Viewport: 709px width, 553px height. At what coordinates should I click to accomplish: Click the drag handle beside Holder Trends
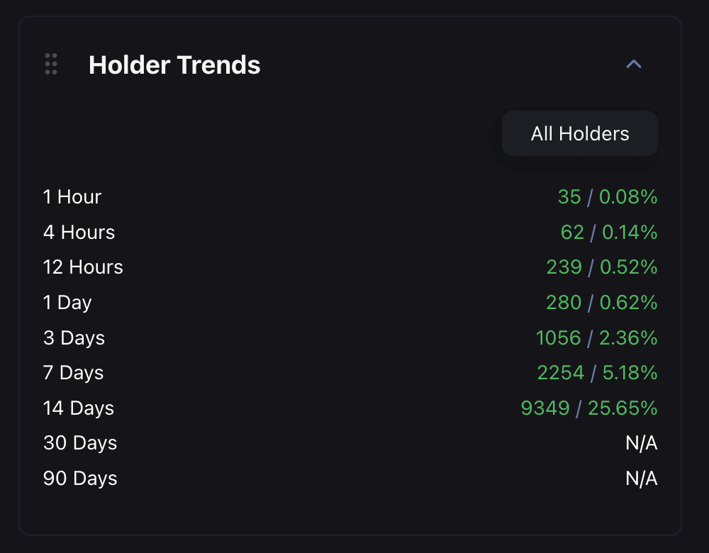(x=50, y=64)
